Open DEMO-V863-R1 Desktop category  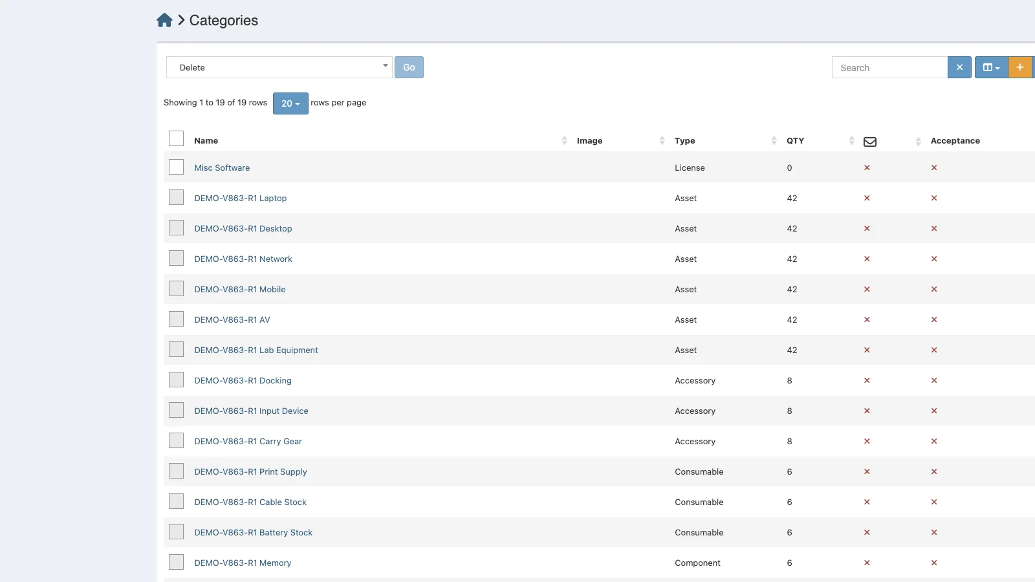243,228
